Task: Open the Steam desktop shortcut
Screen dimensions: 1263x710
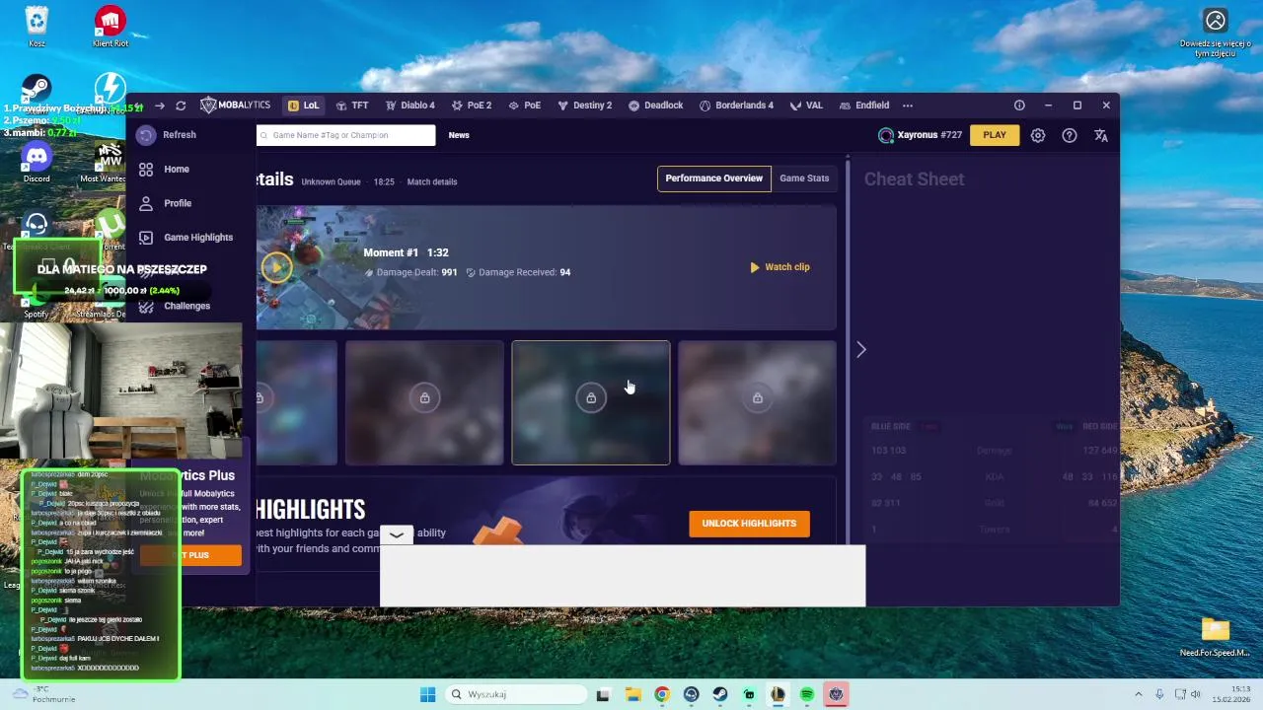Action: coord(37,89)
